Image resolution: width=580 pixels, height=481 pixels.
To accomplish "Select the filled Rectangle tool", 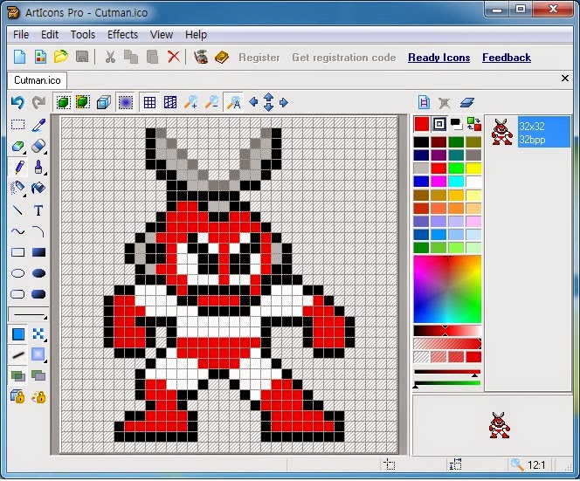I will pyautogui.click(x=38, y=252).
